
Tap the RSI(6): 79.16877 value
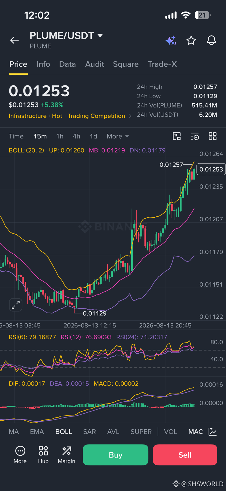32,337
